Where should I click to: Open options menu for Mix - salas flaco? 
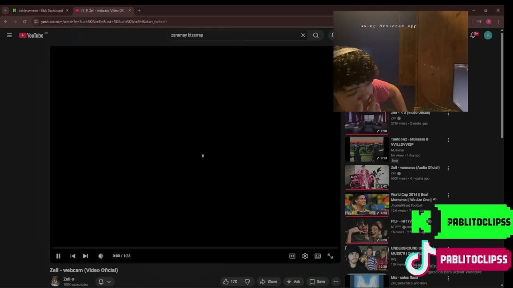(x=448, y=278)
